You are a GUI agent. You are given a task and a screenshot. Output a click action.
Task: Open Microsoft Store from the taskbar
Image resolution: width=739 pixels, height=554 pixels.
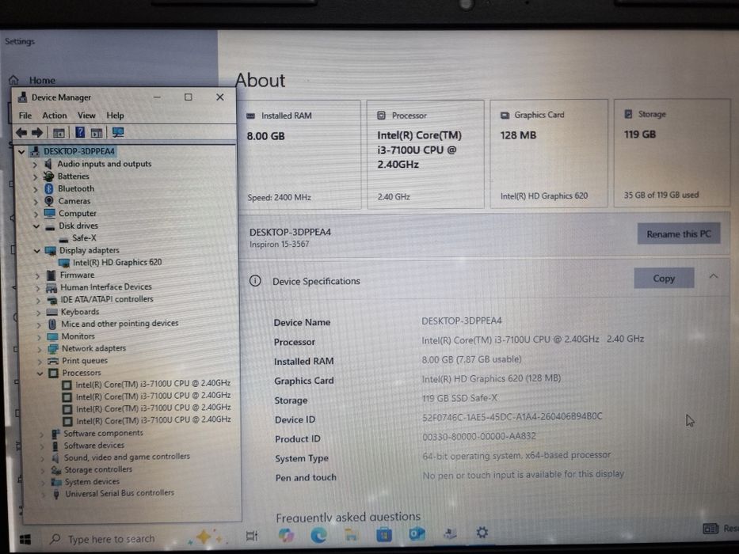384,534
